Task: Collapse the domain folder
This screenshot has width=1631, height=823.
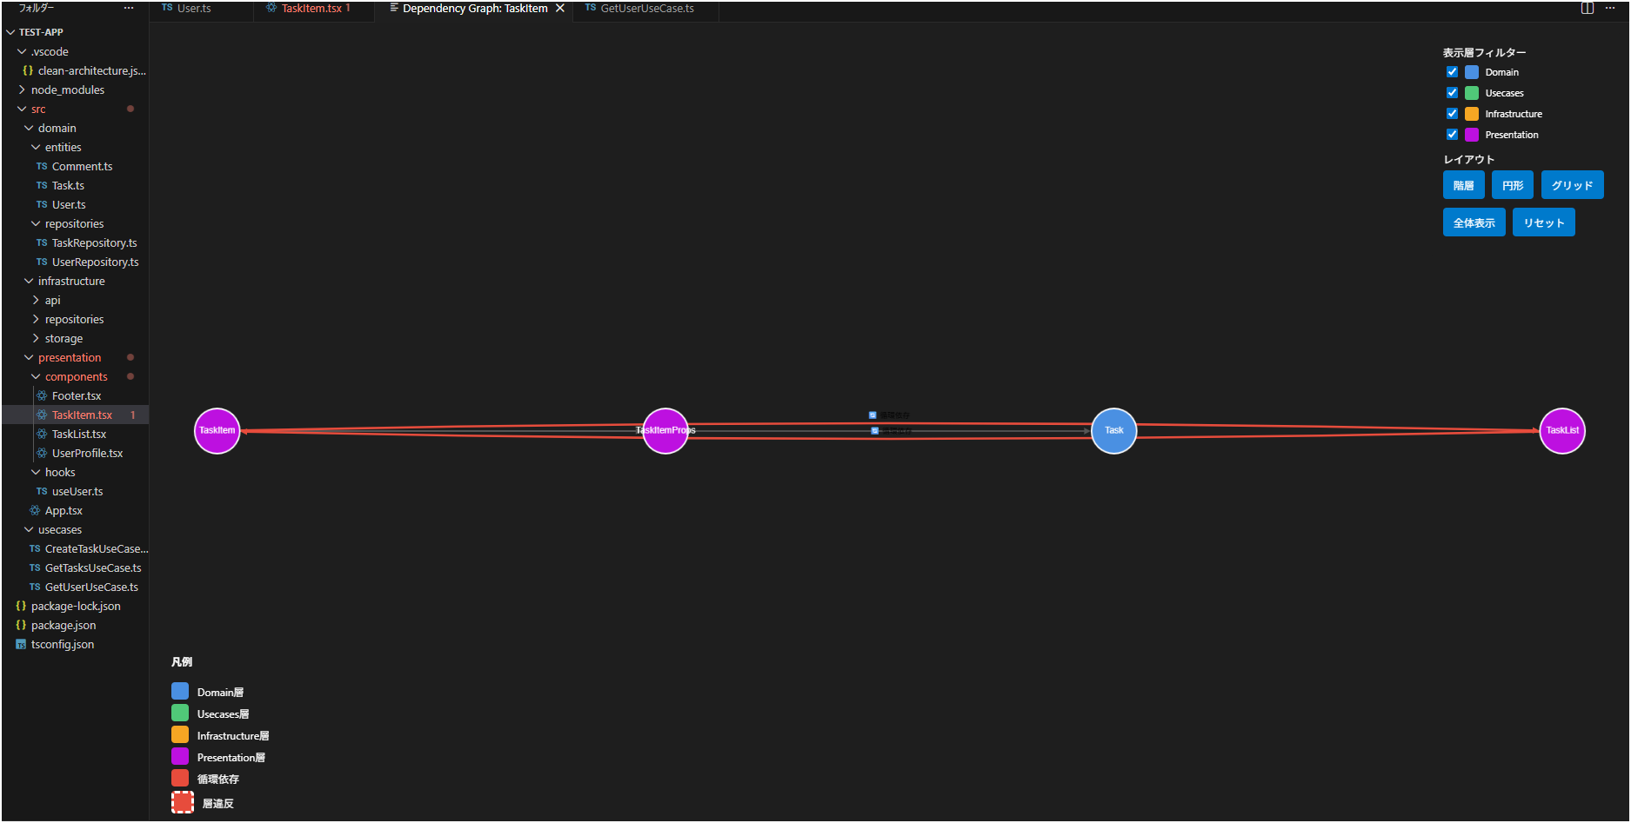Action: pos(29,128)
